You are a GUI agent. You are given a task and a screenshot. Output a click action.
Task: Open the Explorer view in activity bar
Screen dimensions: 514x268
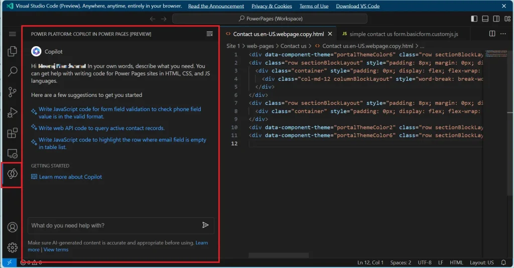(13, 52)
